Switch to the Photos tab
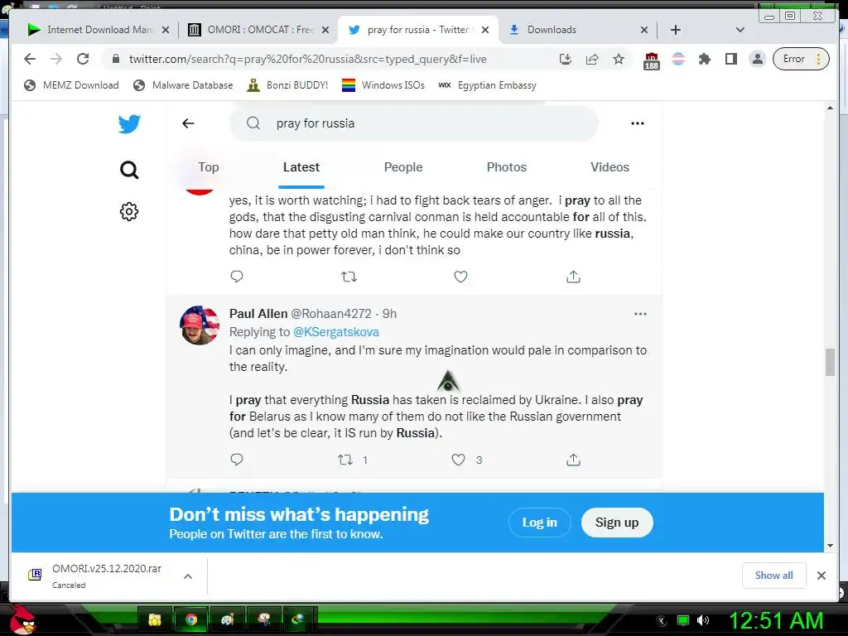 (507, 167)
